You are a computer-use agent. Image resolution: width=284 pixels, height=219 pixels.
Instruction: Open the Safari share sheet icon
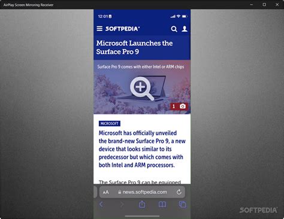(x=142, y=204)
